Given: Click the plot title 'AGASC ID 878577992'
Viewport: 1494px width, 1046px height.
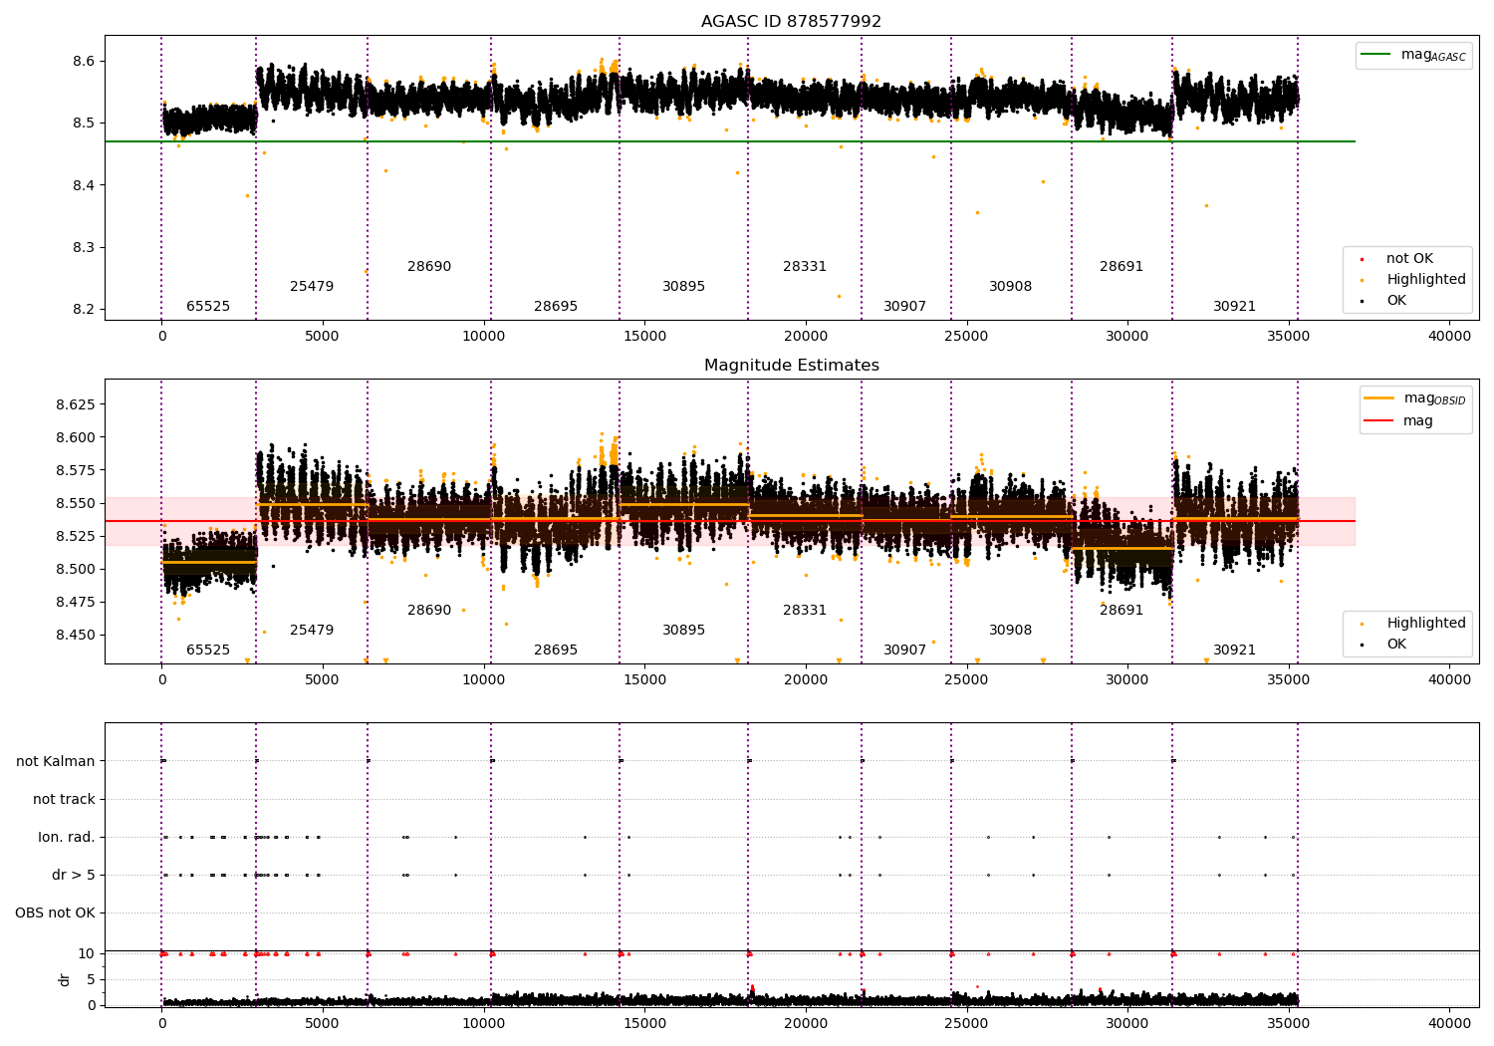Looking at the screenshot, I should (791, 22).
